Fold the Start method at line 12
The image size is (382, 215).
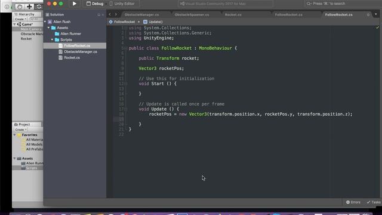[126, 84]
